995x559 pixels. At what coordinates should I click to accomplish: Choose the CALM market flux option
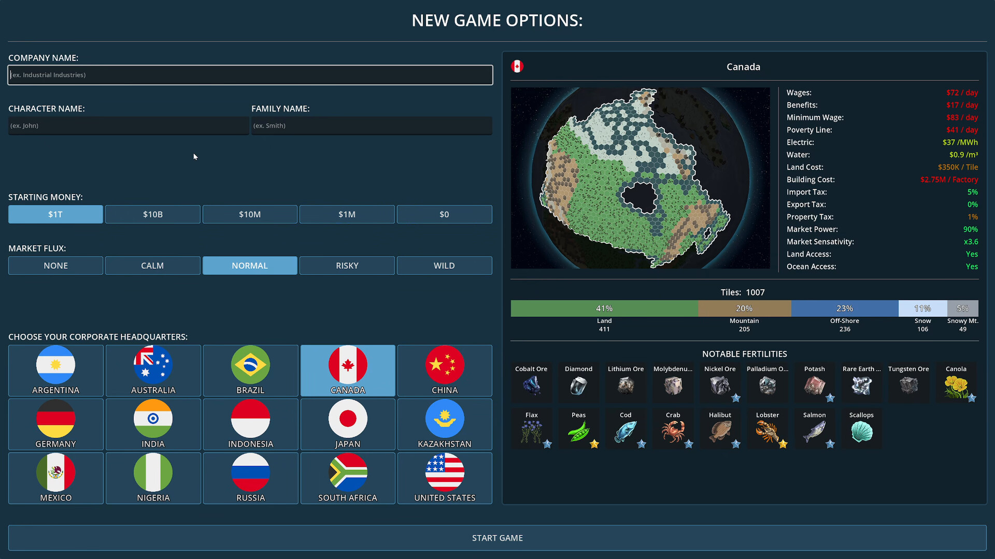point(152,265)
